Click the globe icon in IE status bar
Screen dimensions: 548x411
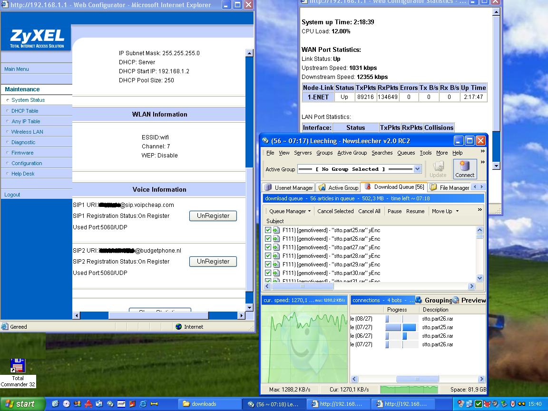[x=178, y=326]
